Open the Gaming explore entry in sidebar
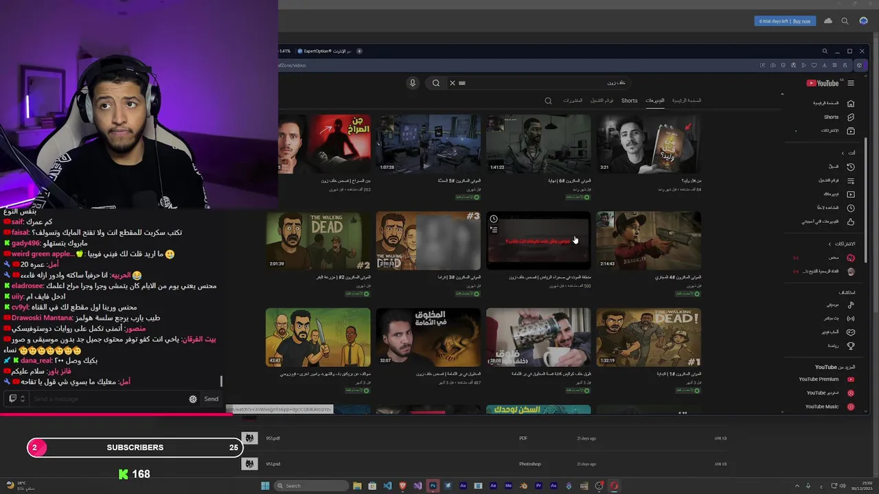The image size is (879, 494). coord(837,332)
